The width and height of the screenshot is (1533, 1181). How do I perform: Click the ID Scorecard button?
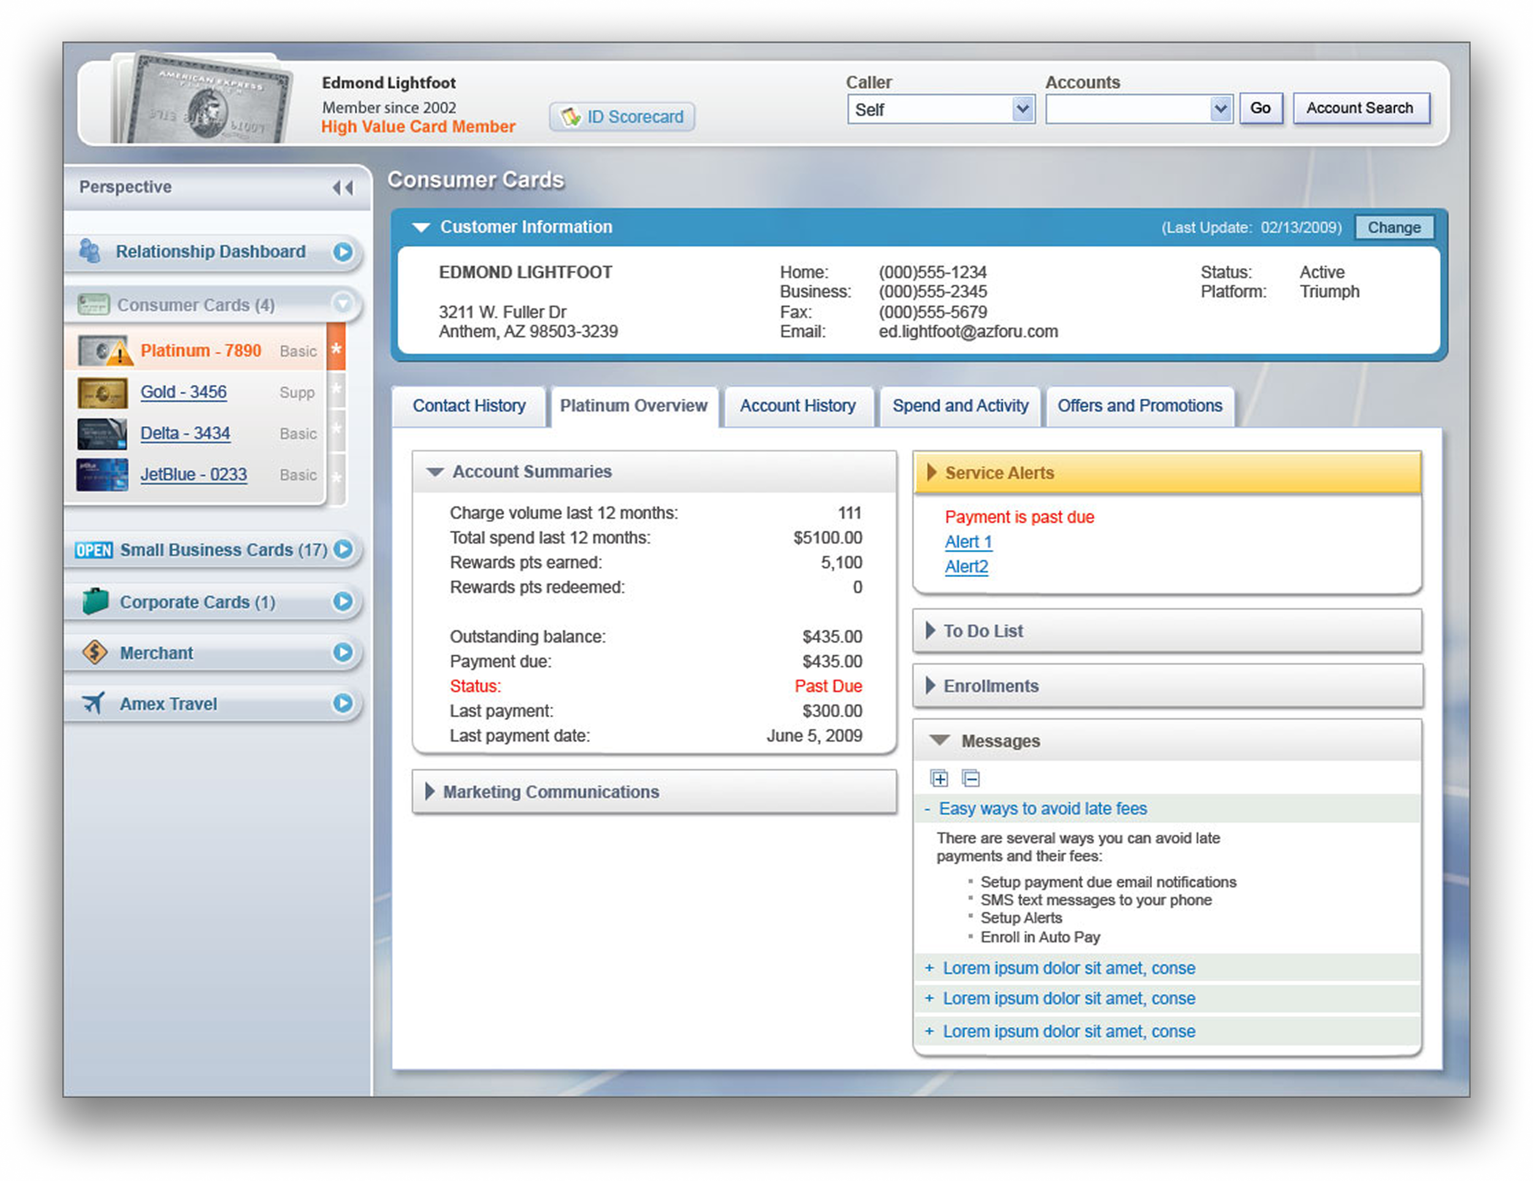point(622,117)
